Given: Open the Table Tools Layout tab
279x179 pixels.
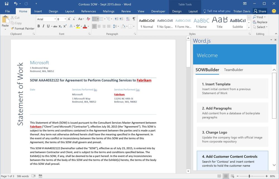Looking at the screenshot, I should tap(193, 11).
